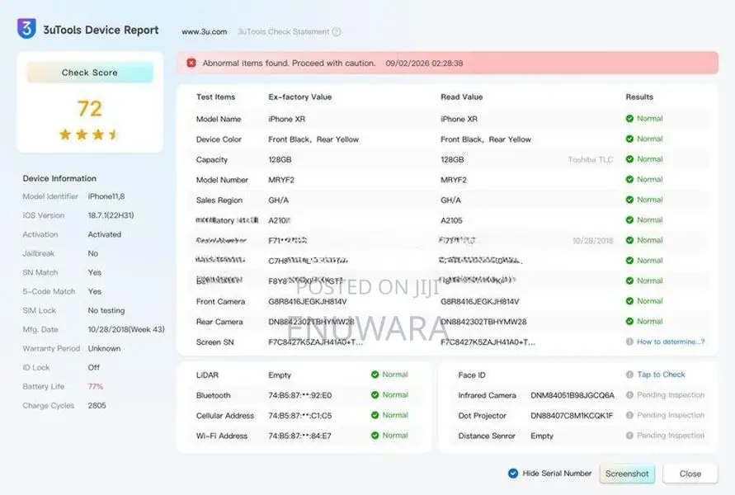Click the pending icon for Distance Sensor

tap(629, 436)
